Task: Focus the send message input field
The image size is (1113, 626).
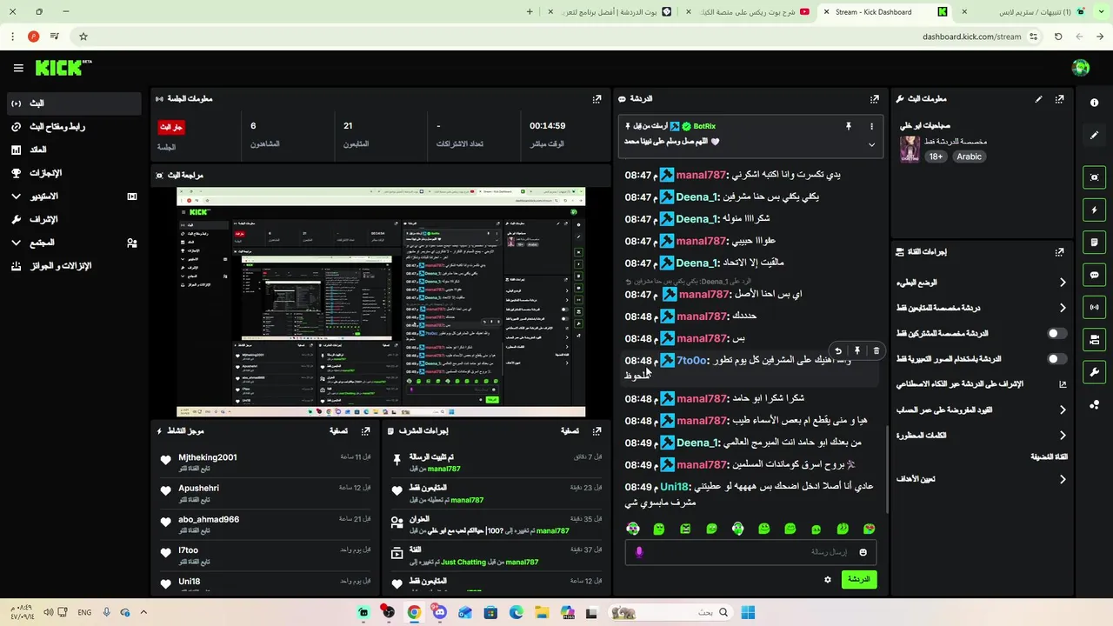Action: [x=750, y=552]
